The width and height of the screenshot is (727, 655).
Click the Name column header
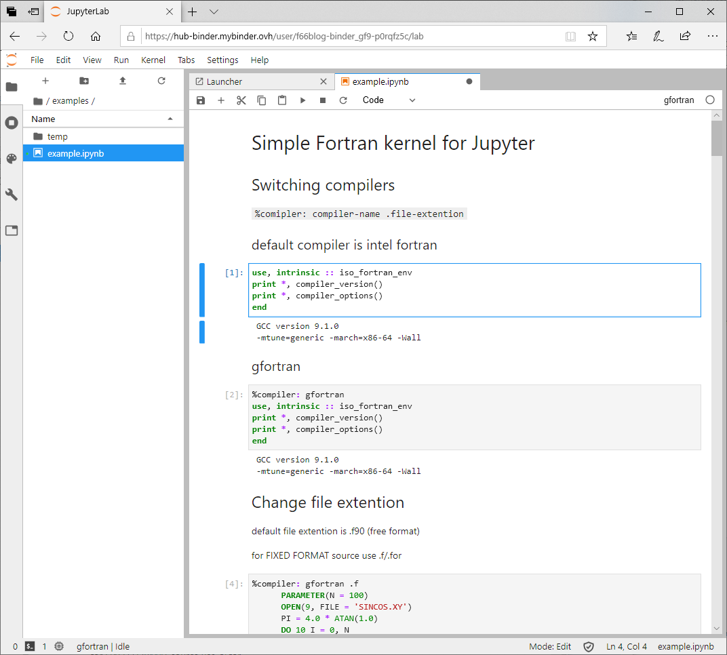pyautogui.click(x=103, y=119)
